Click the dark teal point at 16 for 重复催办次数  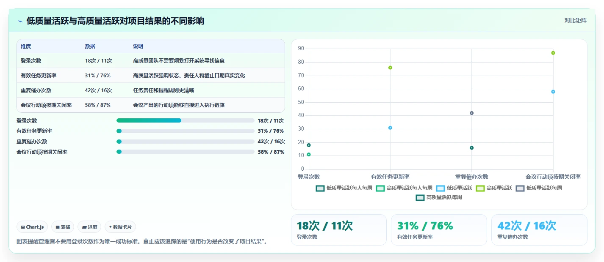(x=471, y=148)
